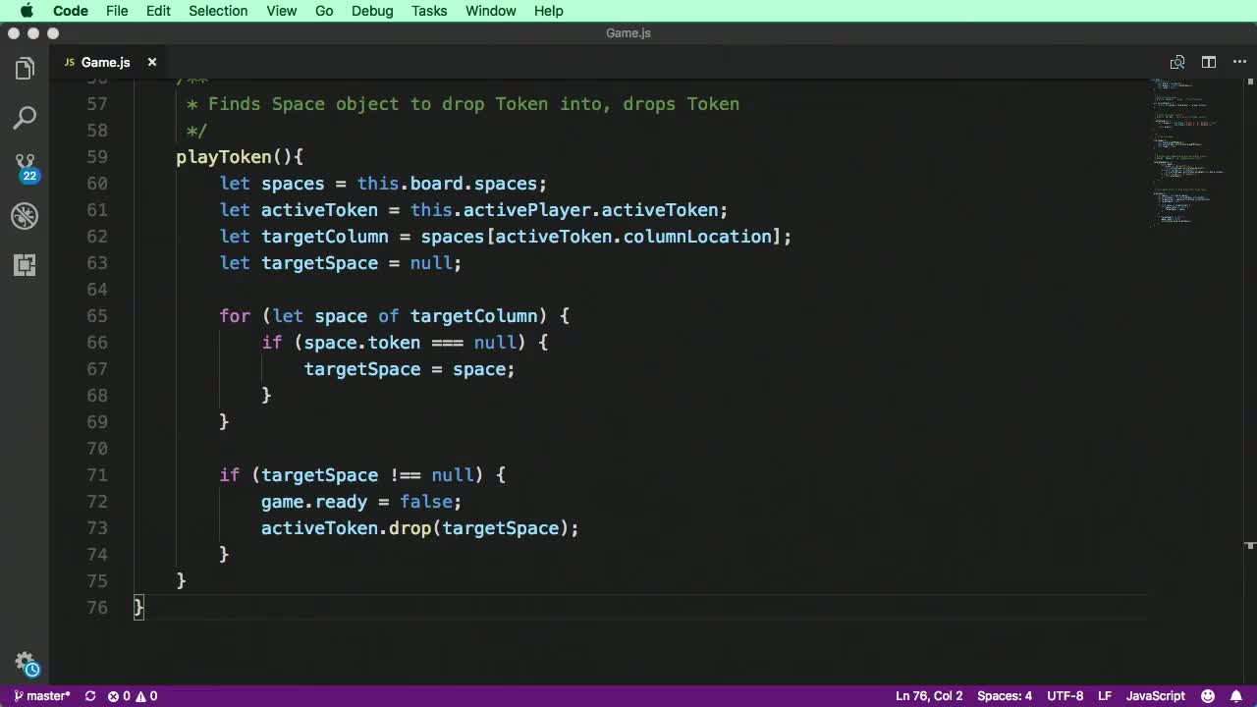Click the Open Changes icon above the editor
This screenshot has width=1257, height=707.
(1177, 62)
